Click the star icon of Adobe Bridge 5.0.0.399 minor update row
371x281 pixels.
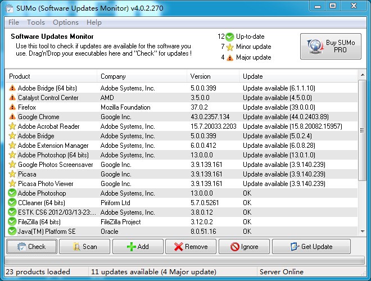click(x=12, y=136)
